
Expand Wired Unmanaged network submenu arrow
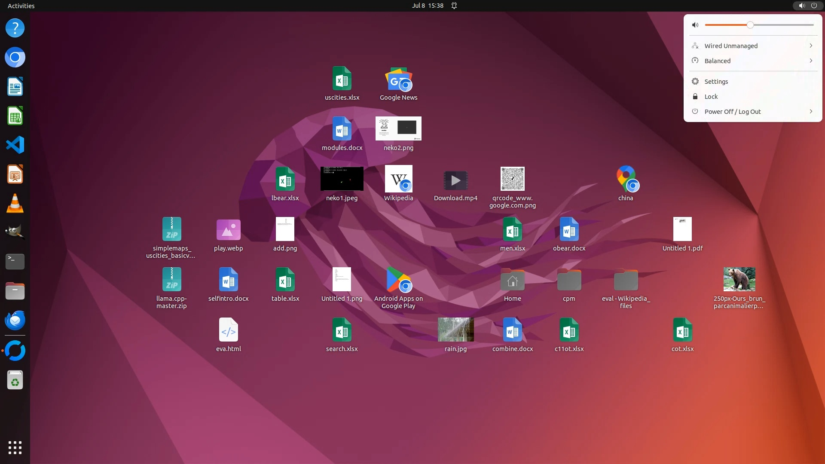pos(811,46)
